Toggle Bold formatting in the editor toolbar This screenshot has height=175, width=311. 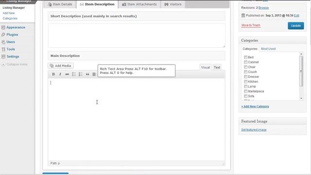point(53,74)
